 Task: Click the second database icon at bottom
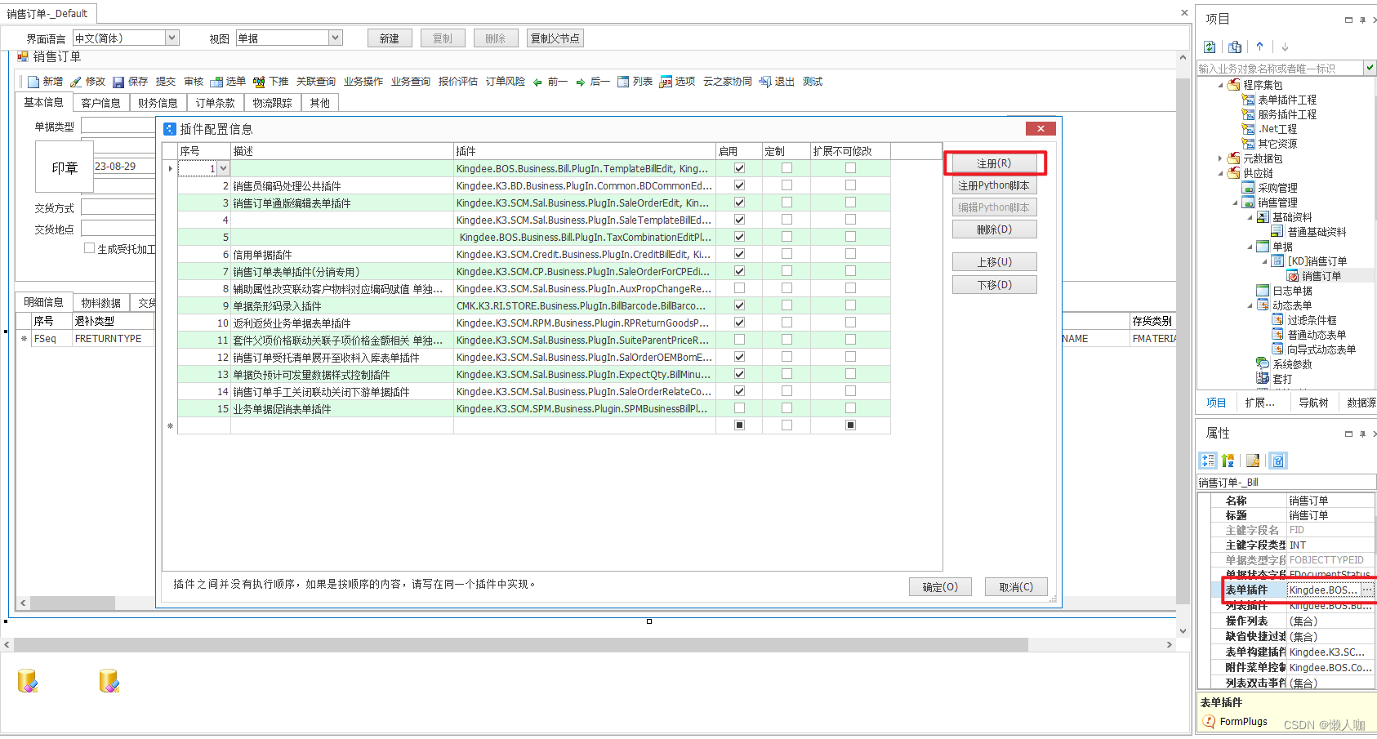pos(109,680)
